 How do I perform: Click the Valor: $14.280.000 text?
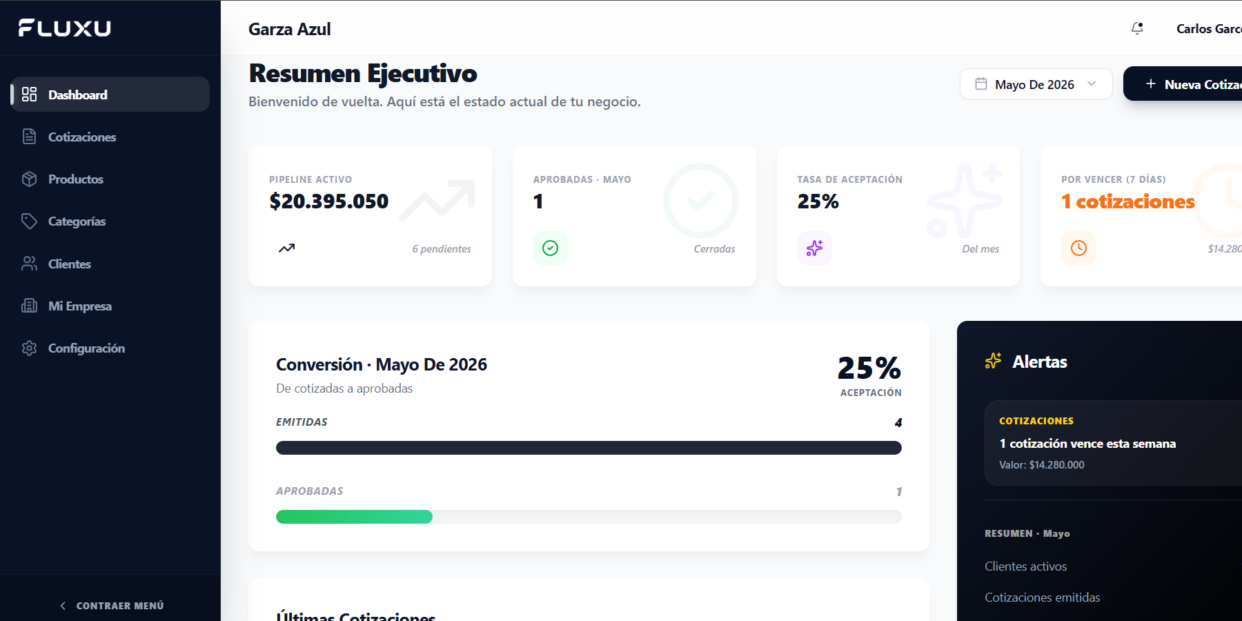click(x=1042, y=465)
